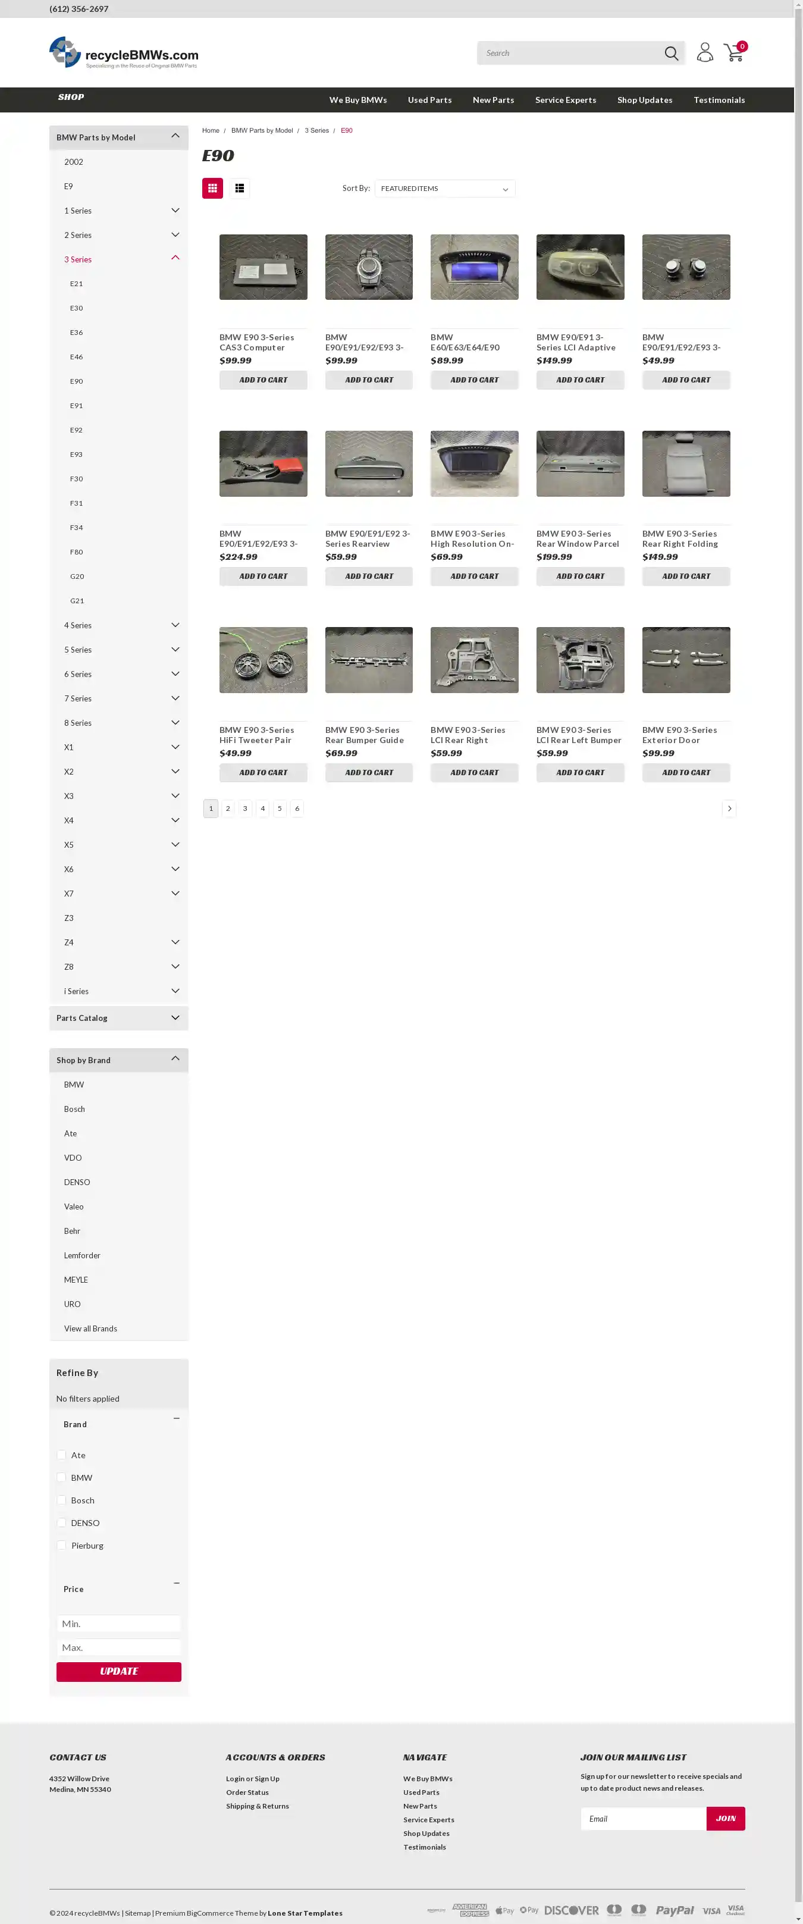Image resolution: width=803 pixels, height=1924 pixels.
Task: Tick the Pierburg brand filter checkbox
Action: point(61,1544)
